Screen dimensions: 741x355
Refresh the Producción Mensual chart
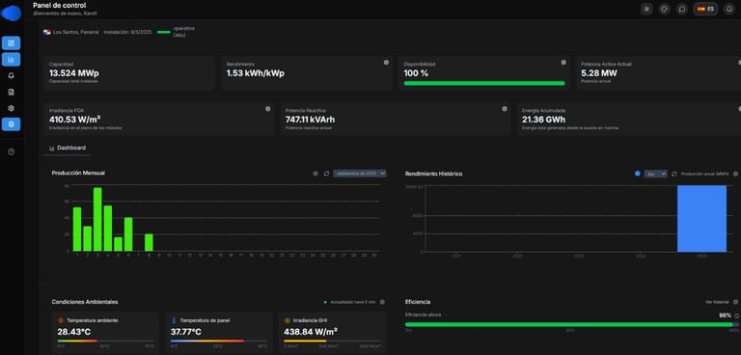pos(326,174)
